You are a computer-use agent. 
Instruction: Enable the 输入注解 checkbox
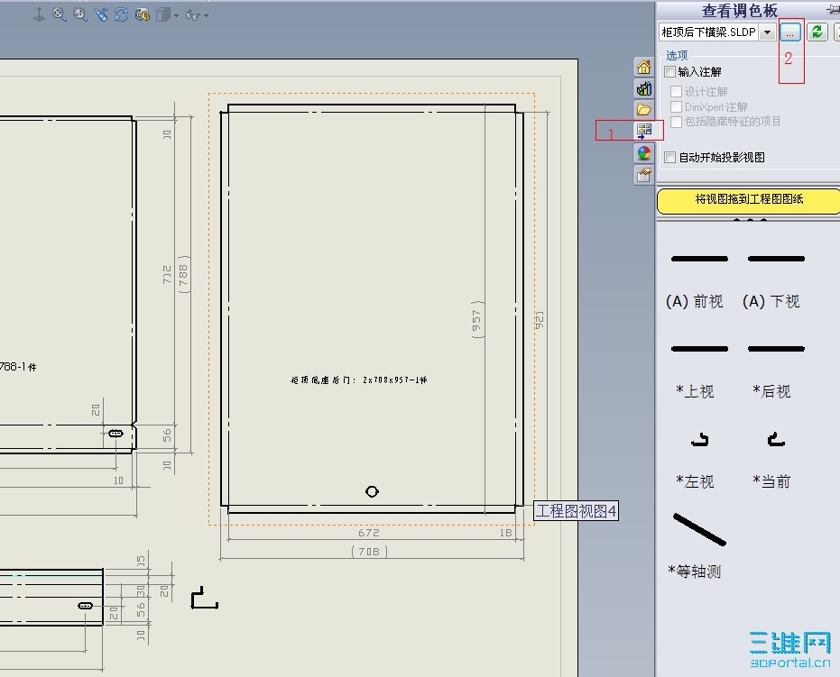(x=669, y=72)
